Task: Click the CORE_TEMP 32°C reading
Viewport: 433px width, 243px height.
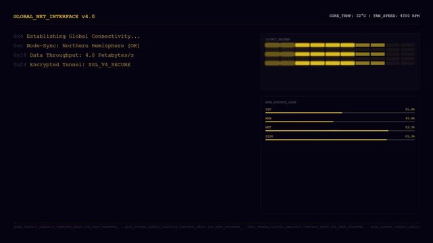Action: pos(347,16)
